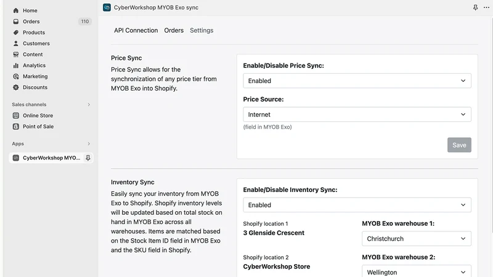Expand the Apps section chevron
Screen dimensions: 493x277
[89, 144]
